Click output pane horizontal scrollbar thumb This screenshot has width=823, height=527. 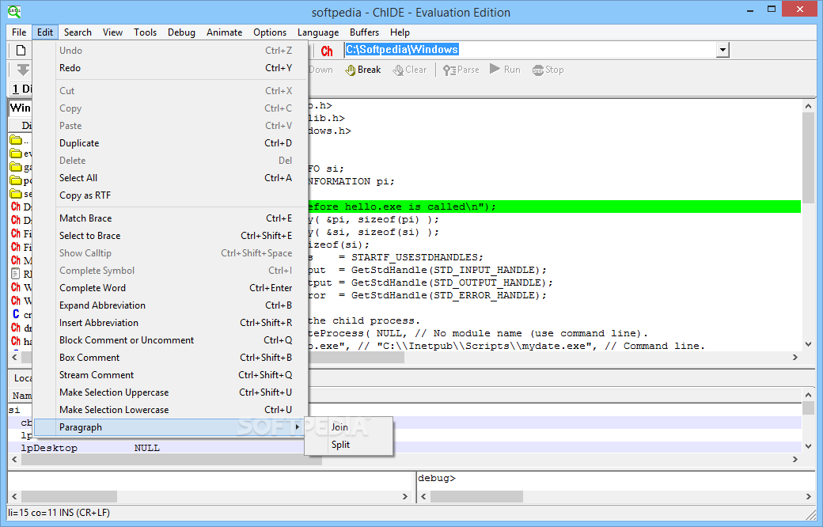tap(70, 497)
